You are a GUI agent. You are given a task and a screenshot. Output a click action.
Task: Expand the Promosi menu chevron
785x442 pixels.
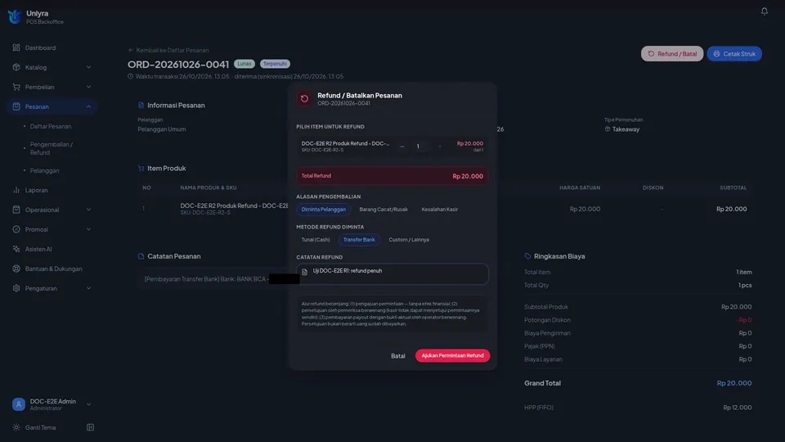tap(88, 229)
